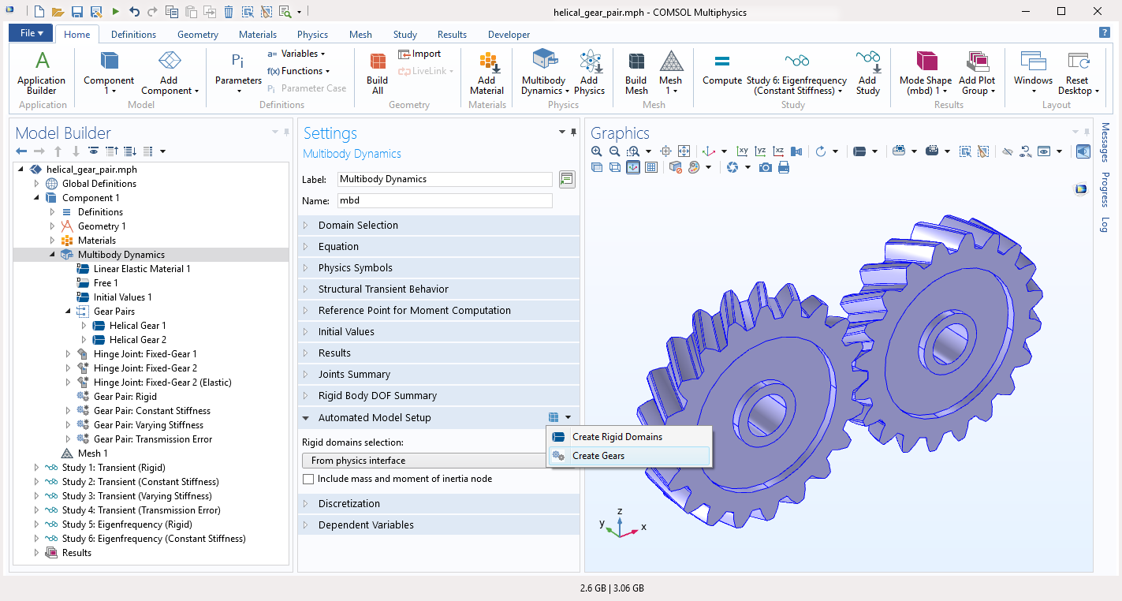Click the xy view orientation icon

click(x=742, y=151)
